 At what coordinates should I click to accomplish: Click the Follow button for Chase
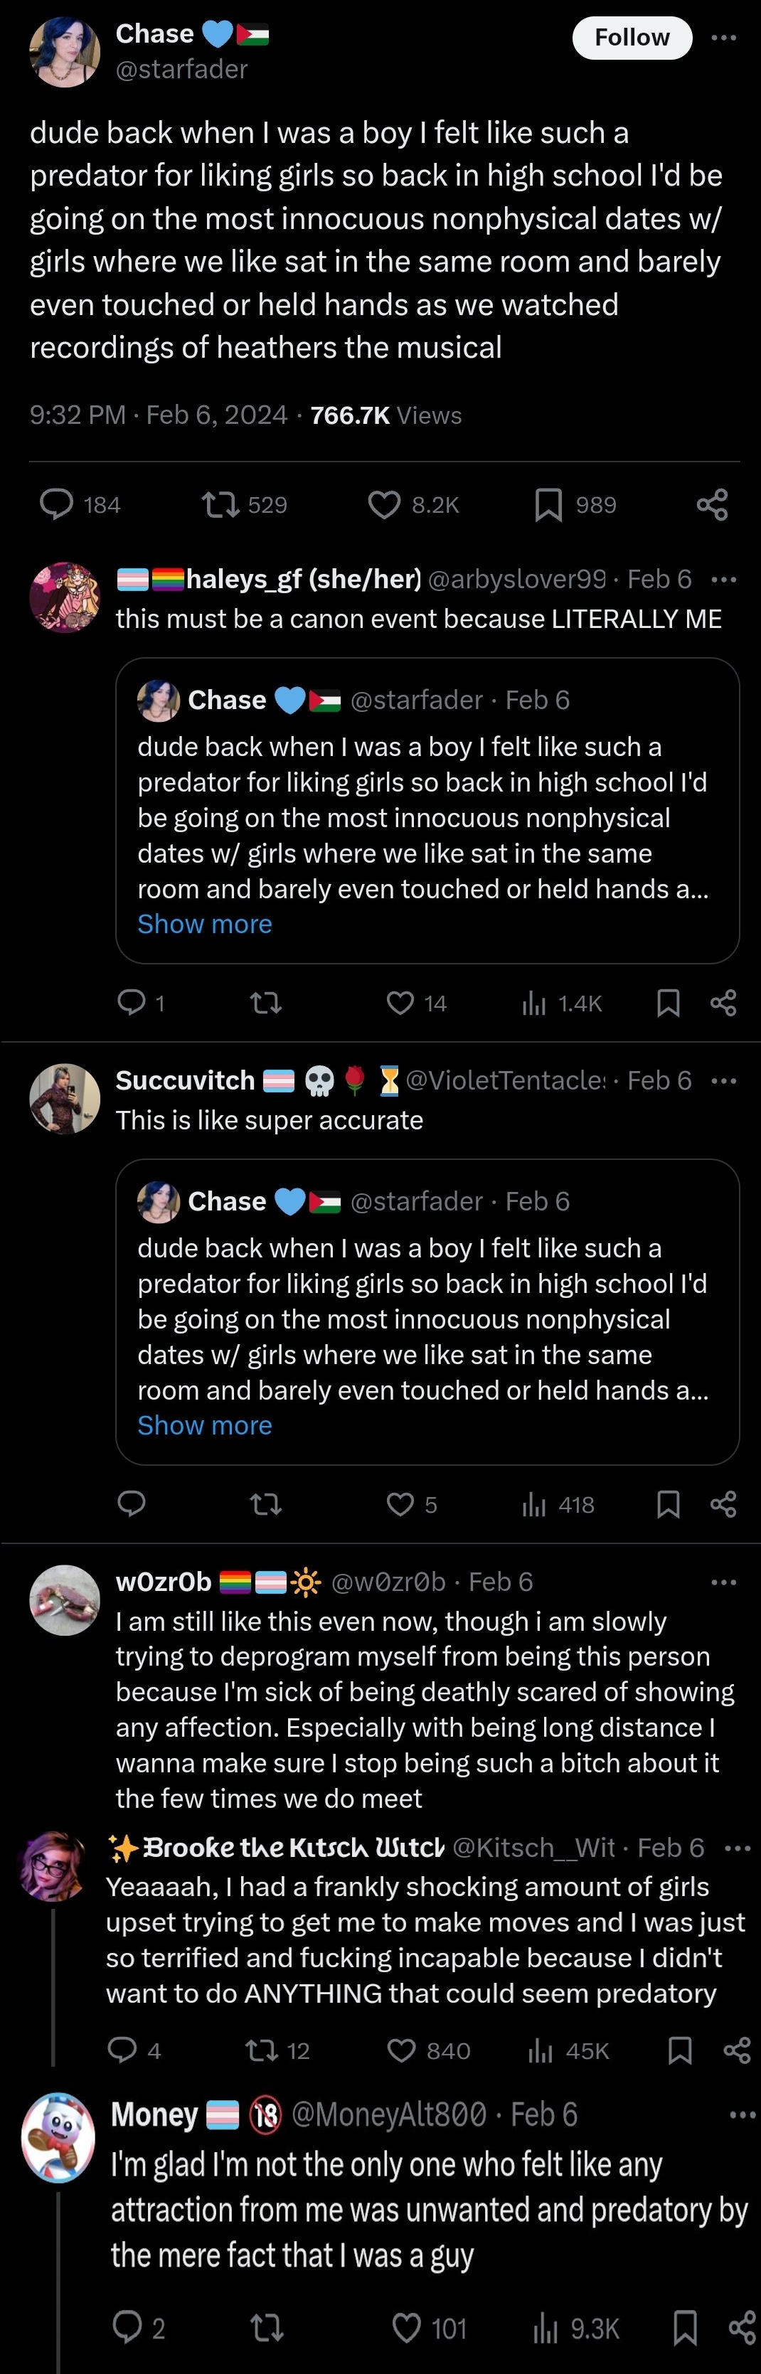pyautogui.click(x=631, y=38)
